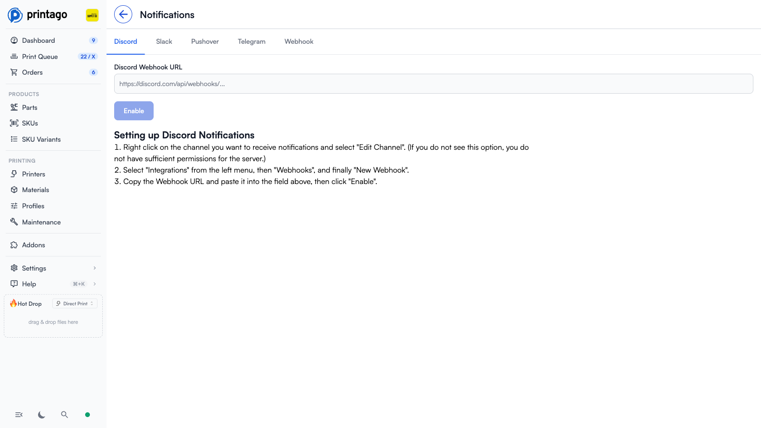Switch to the Discord tab
Image resolution: width=761 pixels, height=428 pixels.
(126, 42)
